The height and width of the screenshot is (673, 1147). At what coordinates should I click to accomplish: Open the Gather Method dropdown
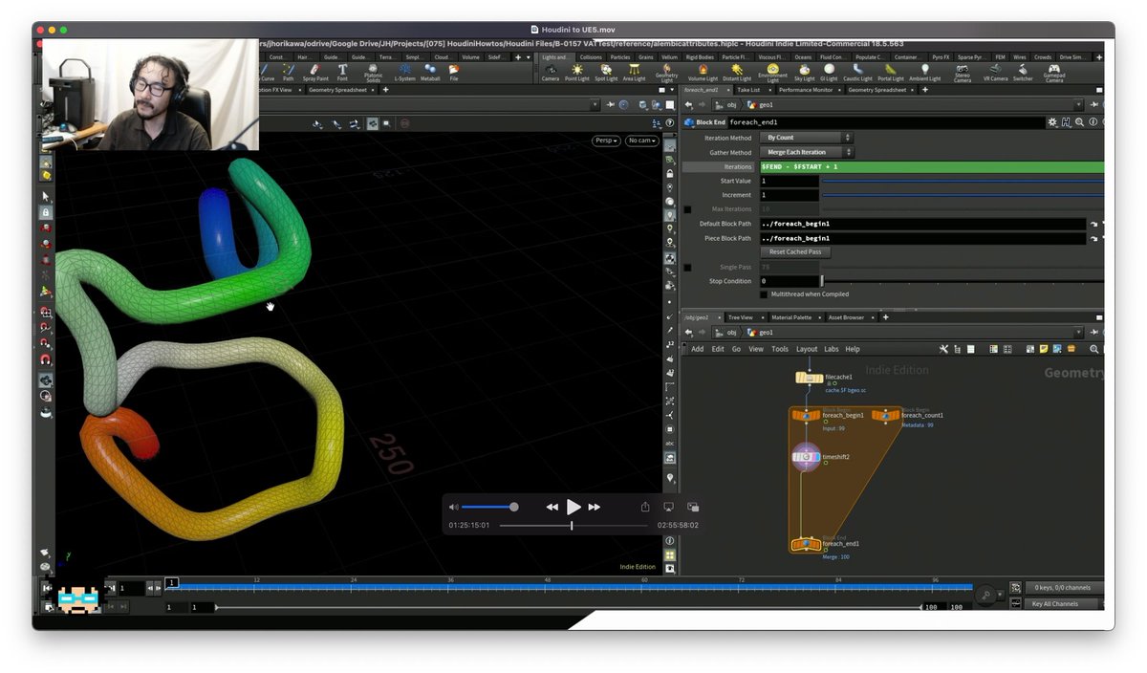click(807, 152)
